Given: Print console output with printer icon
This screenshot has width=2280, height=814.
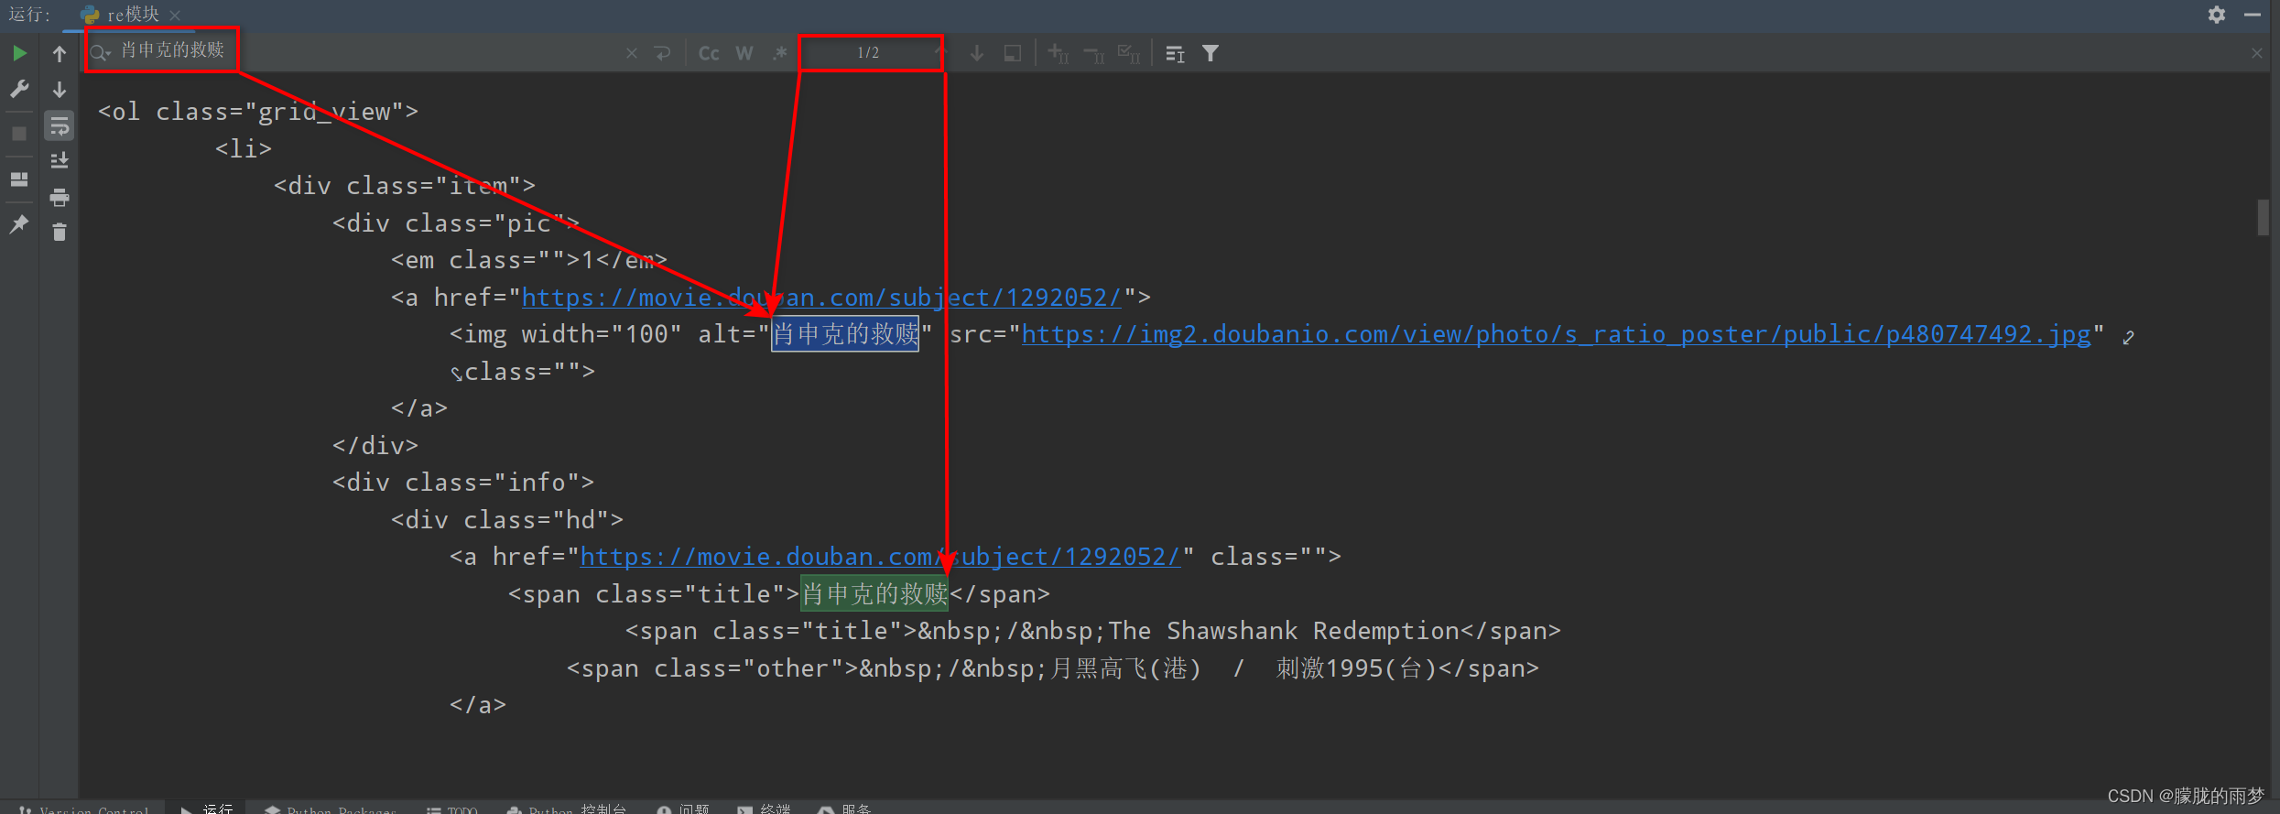Looking at the screenshot, I should click(60, 197).
